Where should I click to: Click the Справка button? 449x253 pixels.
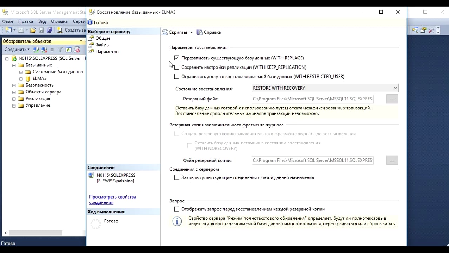click(x=209, y=32)
